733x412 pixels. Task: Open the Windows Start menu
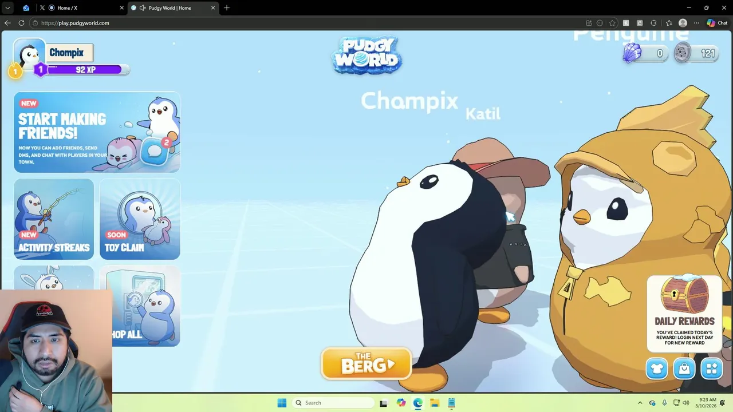pyautogui.click(x=282, y=403)
